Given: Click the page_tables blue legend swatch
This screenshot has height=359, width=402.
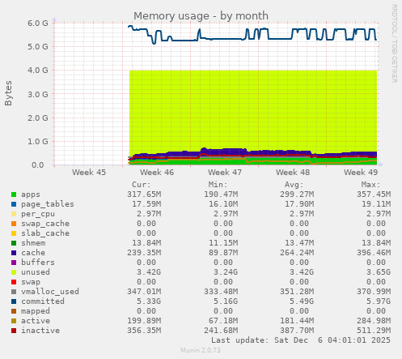Looking at the screenshot, I should [x=14, y=204].
